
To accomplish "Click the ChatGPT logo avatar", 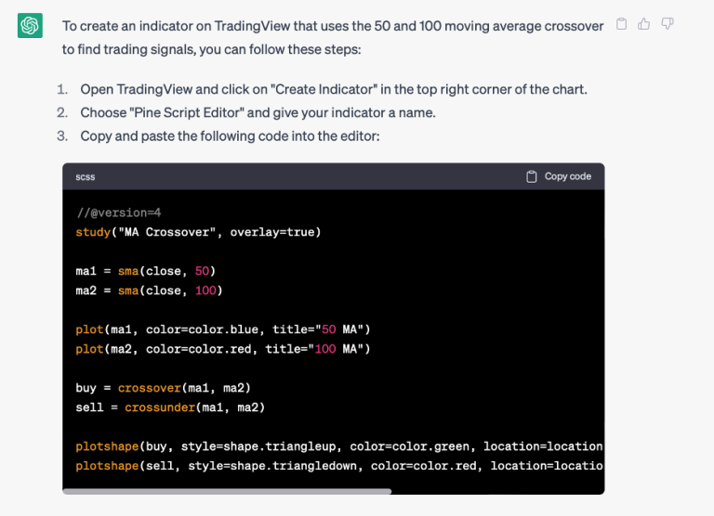I will click(x=30, y=26).
